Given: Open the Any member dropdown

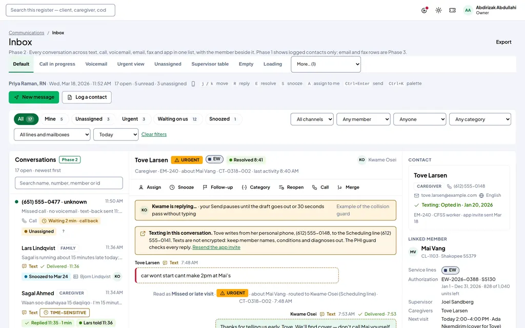Looking at the screenshot, I should click(364, 119).
